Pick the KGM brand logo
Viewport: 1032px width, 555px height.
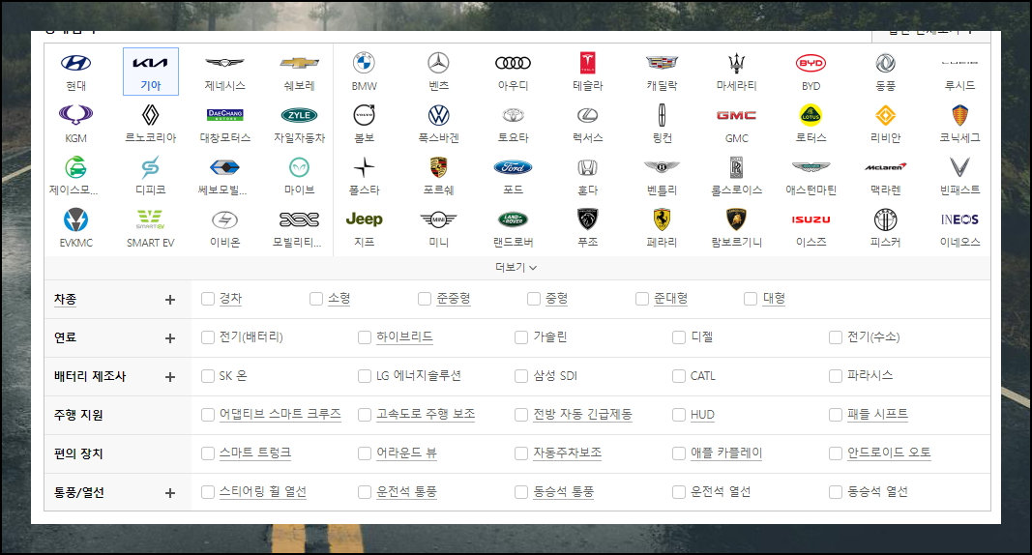tap(75, 115)
